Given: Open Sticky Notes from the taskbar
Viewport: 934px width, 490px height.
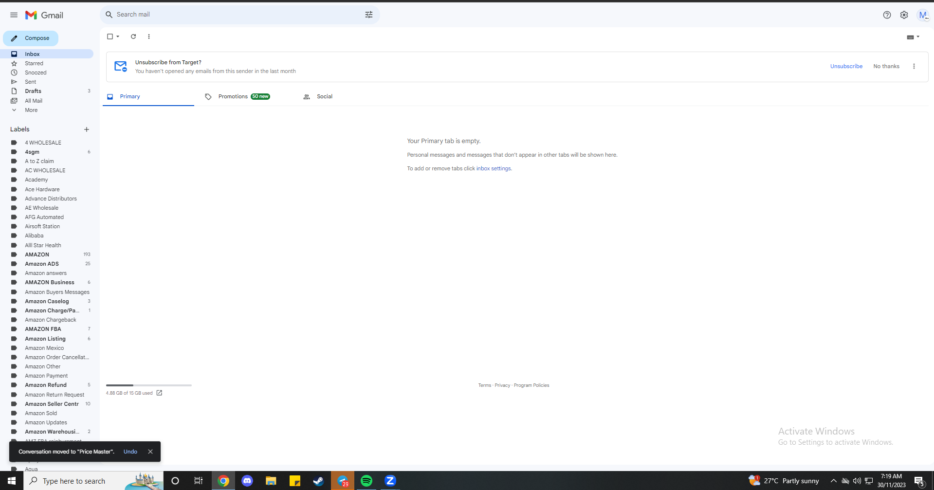Looking at the screenshot, I should (295, 481).
